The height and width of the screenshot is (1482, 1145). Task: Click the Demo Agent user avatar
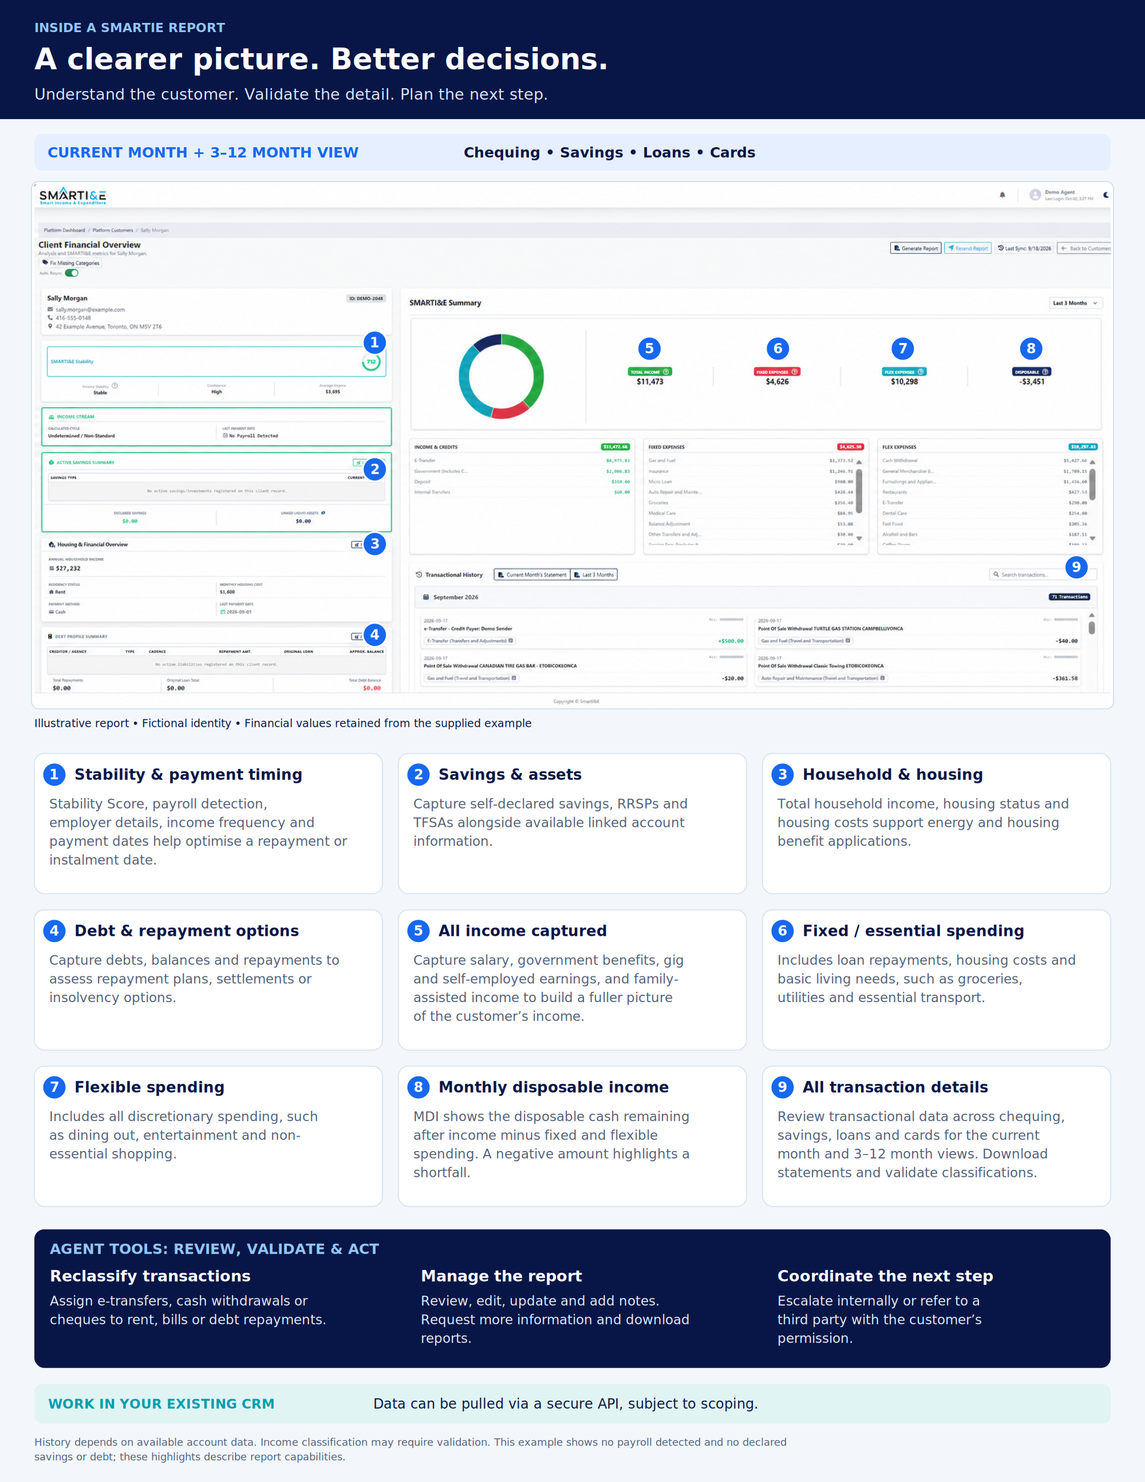[1035, 195]
